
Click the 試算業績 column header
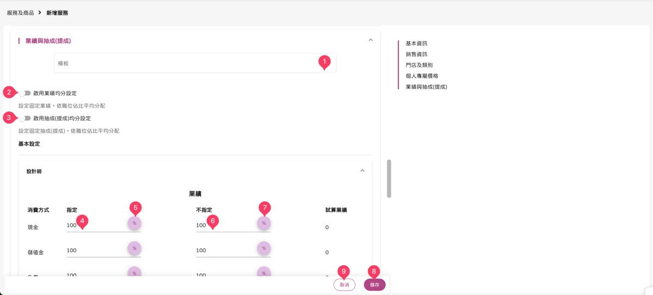[336, 210]
